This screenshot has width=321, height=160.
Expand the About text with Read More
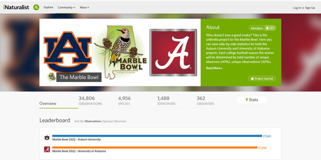pyautogui.click(x=214, y=68)
